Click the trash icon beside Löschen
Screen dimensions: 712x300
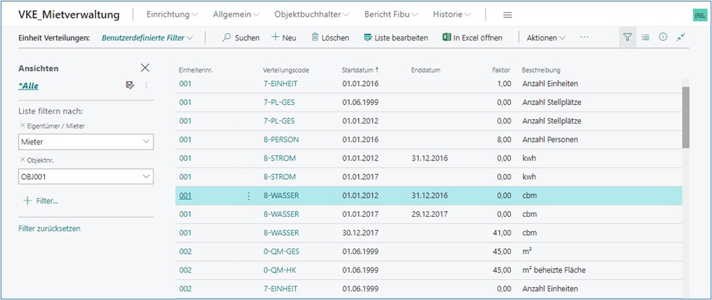315,38
